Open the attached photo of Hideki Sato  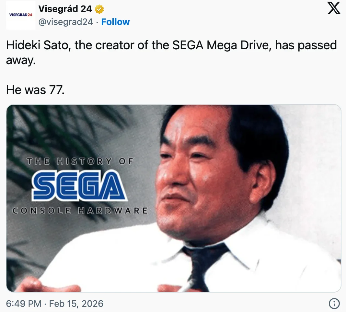coord(173,199)
